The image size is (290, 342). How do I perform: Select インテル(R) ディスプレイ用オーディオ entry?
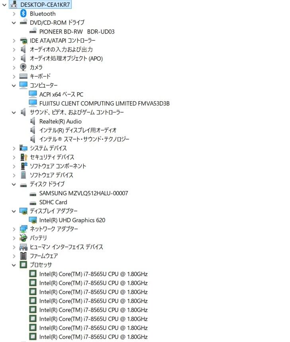click(78, 130)
